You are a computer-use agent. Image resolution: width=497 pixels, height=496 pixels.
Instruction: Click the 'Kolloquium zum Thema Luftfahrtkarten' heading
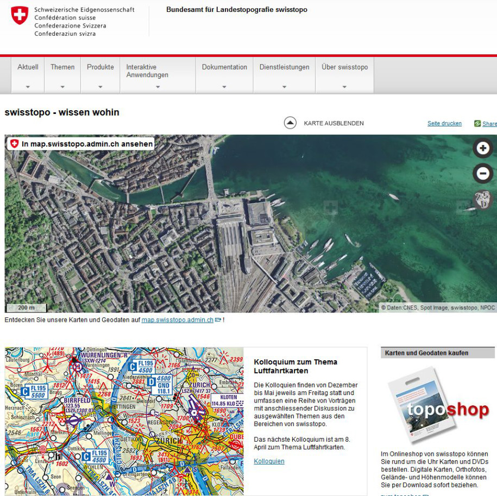tap(295, 366)
